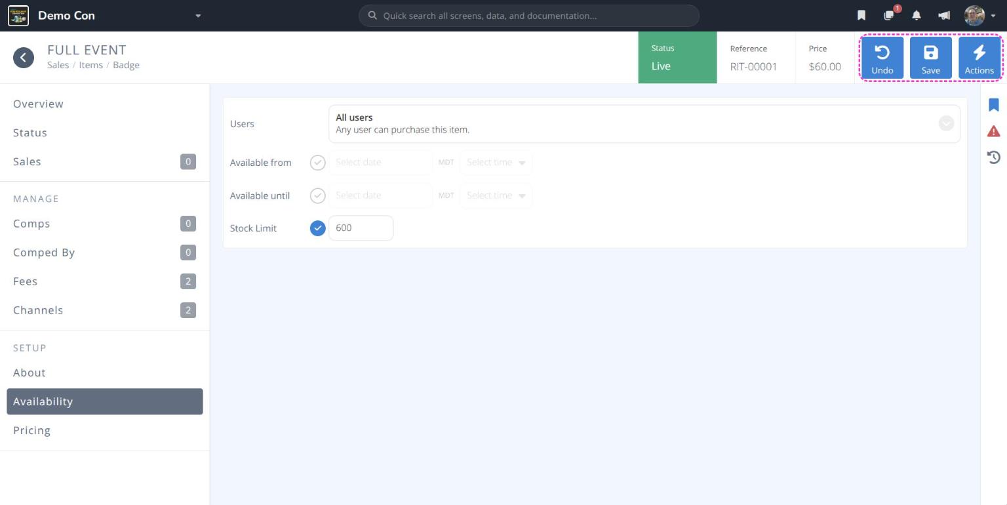Open the Demo Con logo

pyautogui.click(x=18, y=16)
